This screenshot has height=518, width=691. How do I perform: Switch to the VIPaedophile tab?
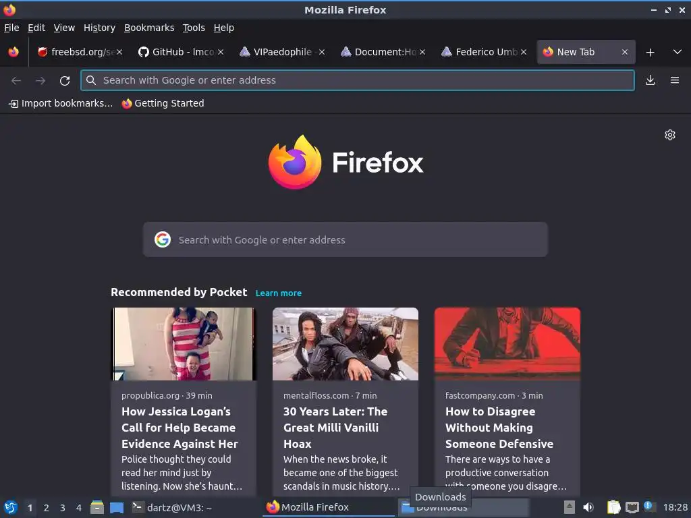coord(282,52)
